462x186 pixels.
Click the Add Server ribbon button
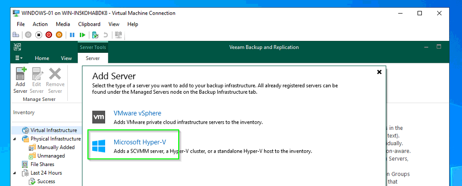coord(20,80)
